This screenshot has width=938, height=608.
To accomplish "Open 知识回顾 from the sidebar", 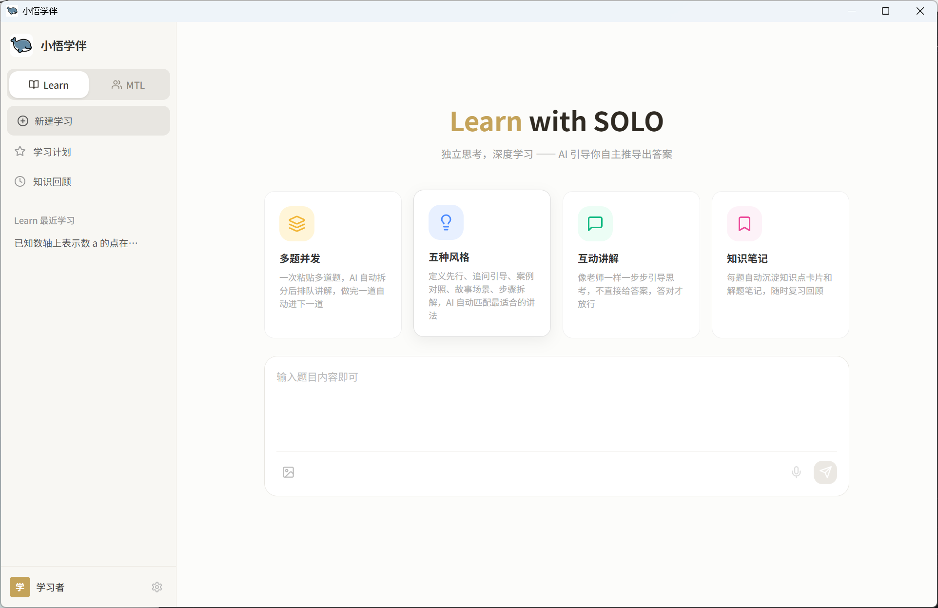I will (88, 181).
